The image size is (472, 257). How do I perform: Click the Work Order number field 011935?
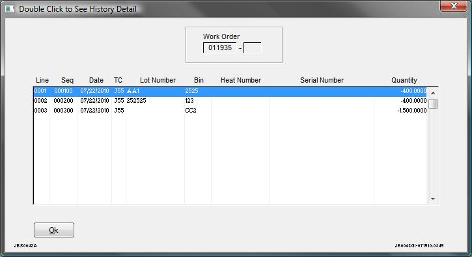[220, 48]
